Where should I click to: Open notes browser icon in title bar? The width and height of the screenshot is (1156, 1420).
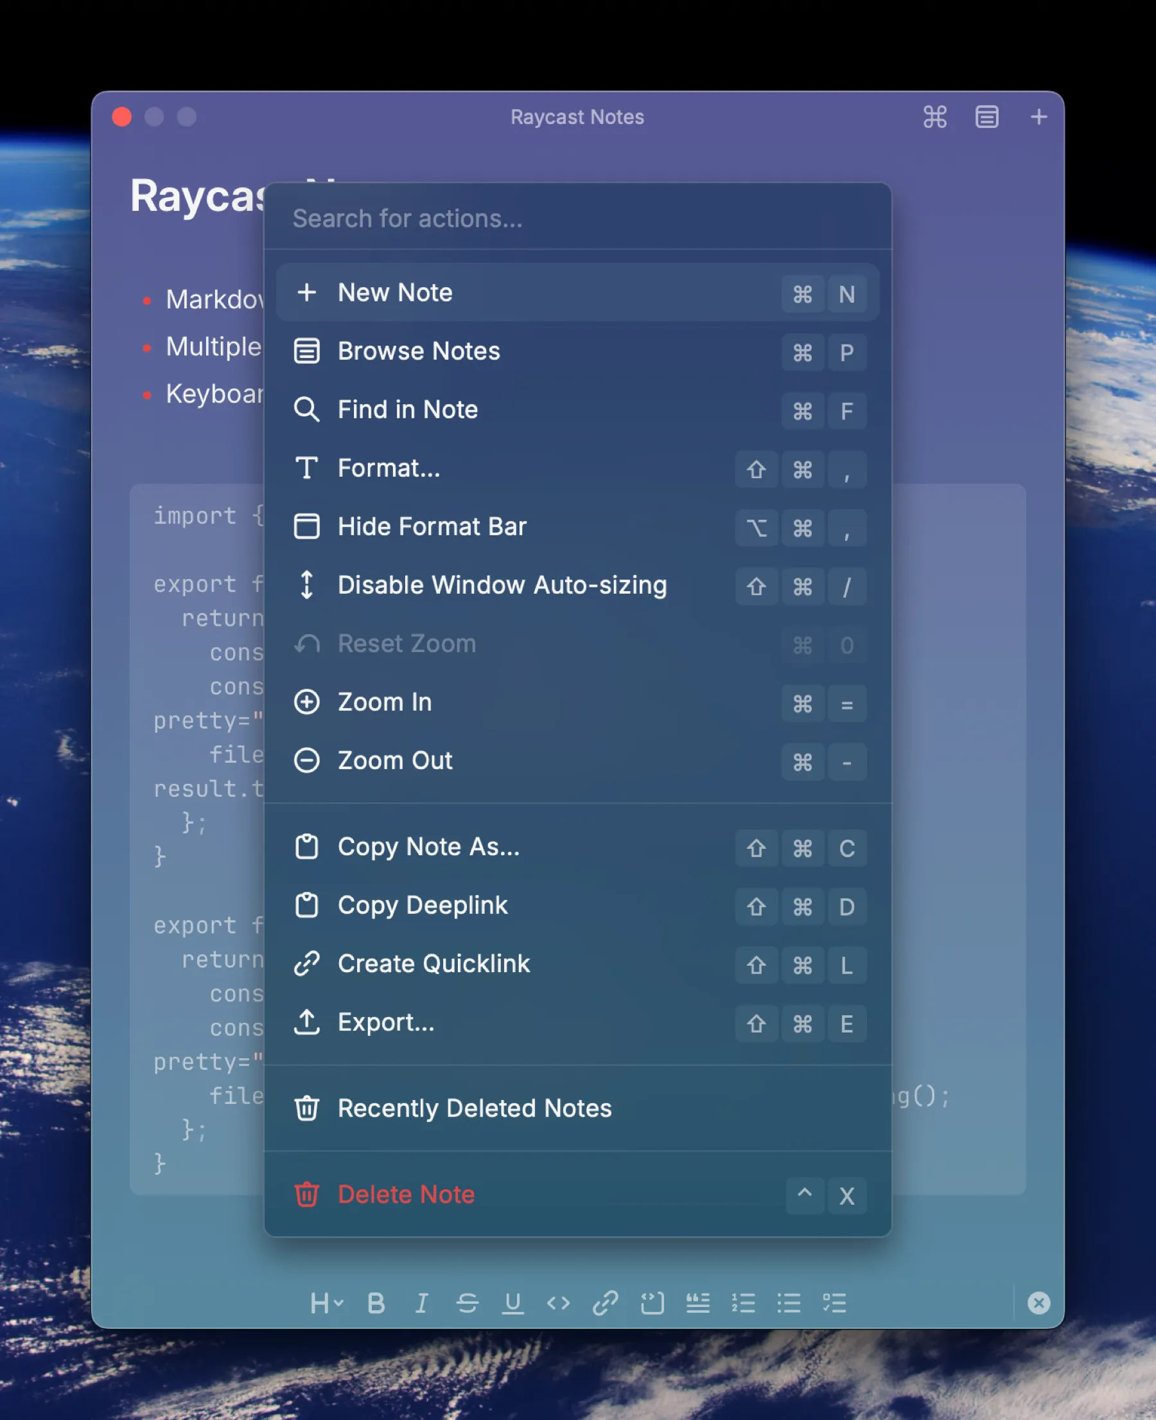coord(986,116)
